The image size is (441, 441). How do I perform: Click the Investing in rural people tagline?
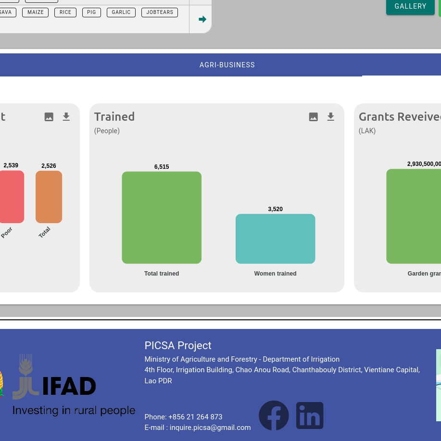coord(74,410)
